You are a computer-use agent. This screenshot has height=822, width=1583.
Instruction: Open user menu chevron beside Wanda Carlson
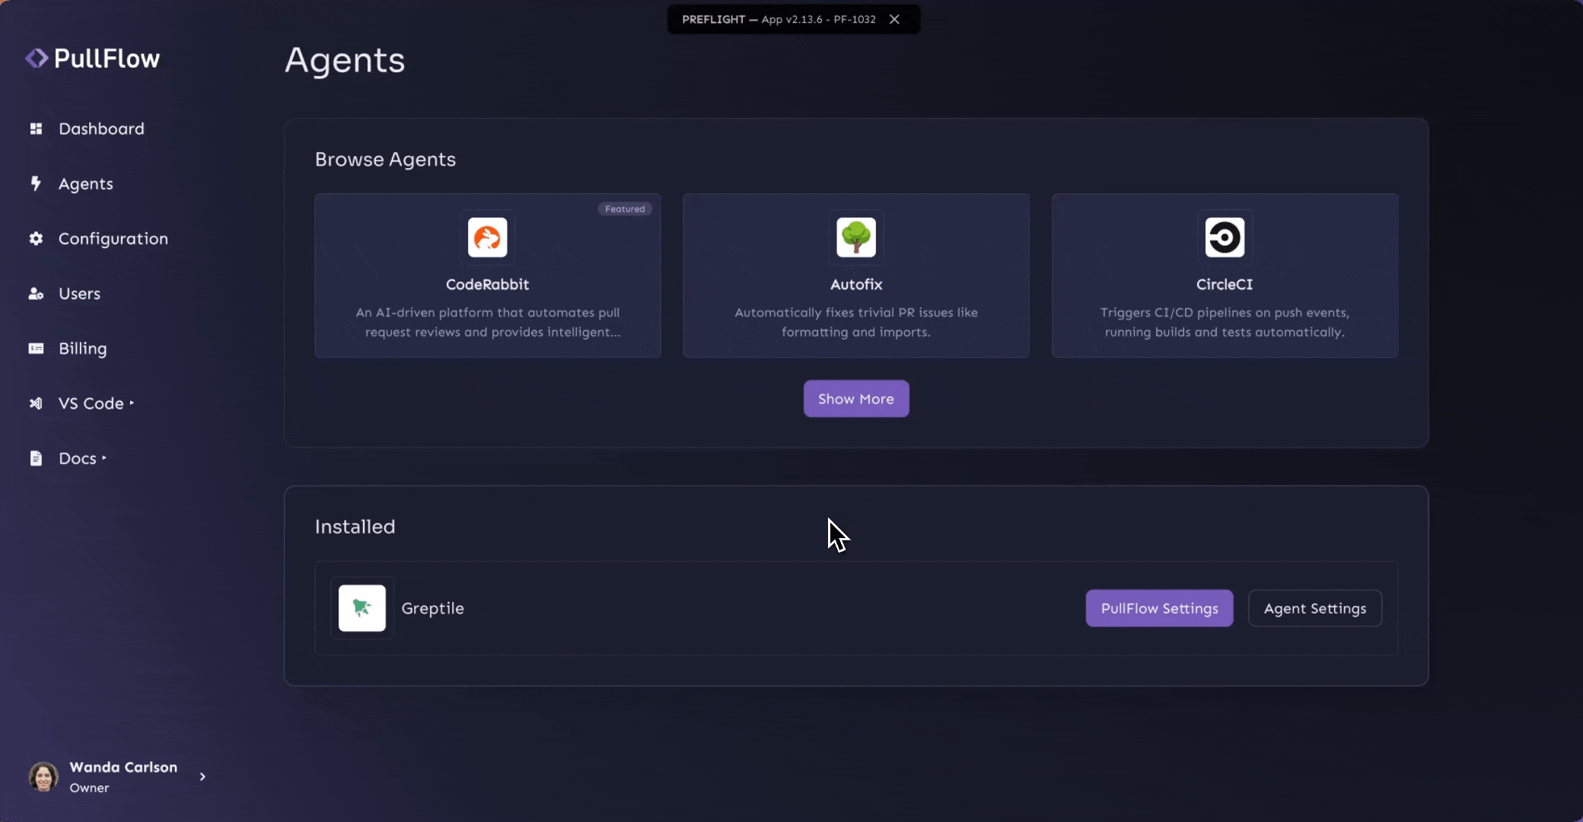tap(202, 776)
